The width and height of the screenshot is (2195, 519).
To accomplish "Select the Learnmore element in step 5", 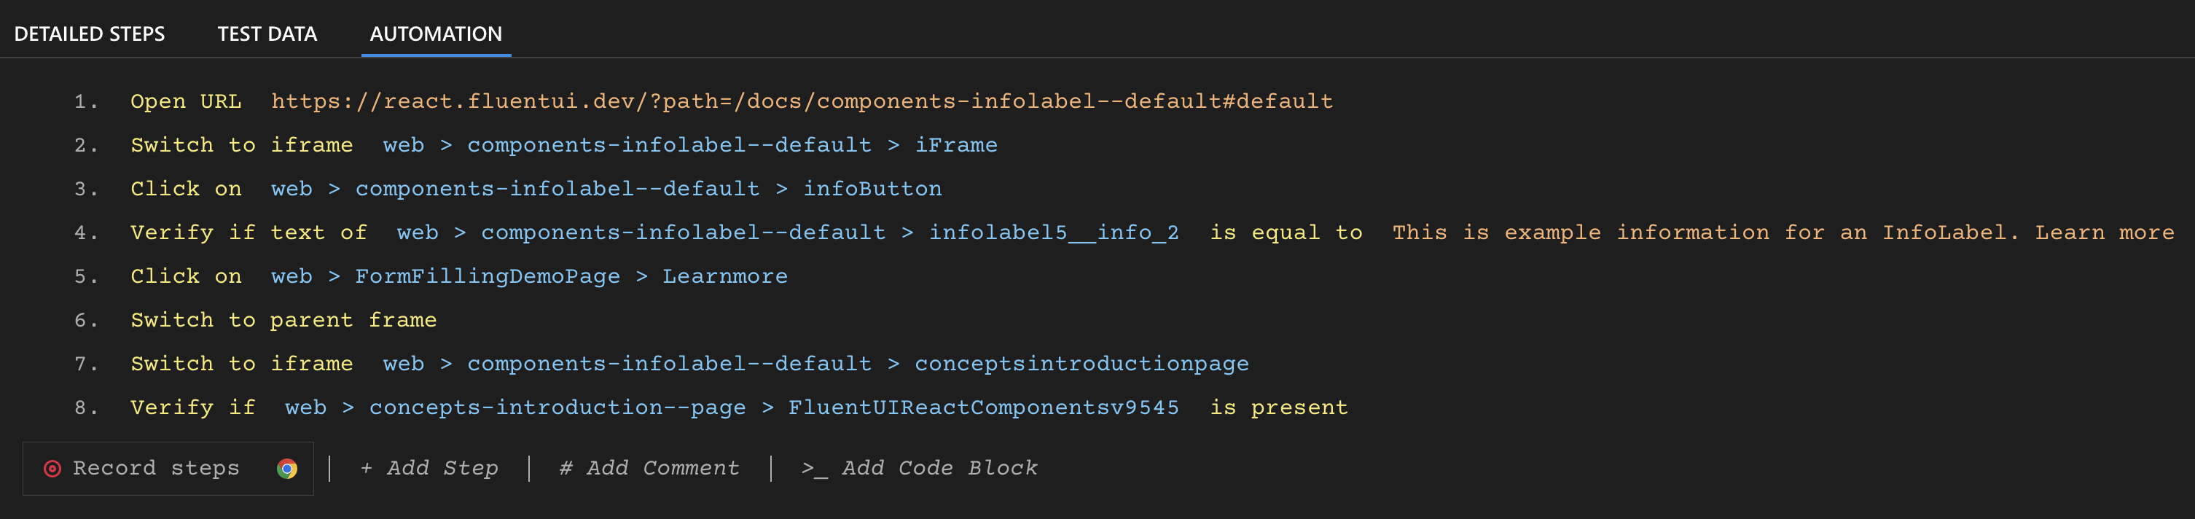I will pyautogui.click(x=725, y=277).
